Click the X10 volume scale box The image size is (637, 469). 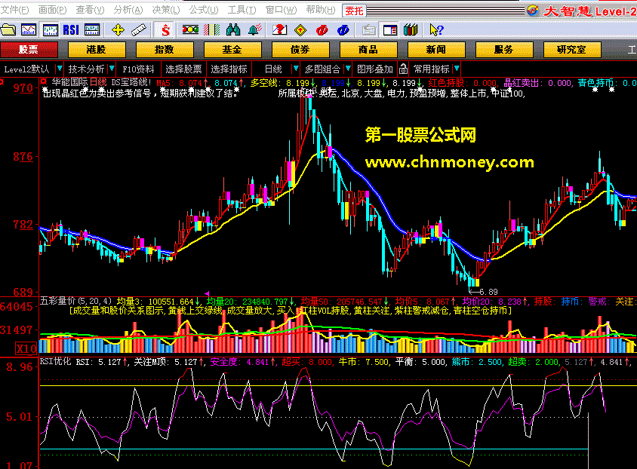click(26, 348)
